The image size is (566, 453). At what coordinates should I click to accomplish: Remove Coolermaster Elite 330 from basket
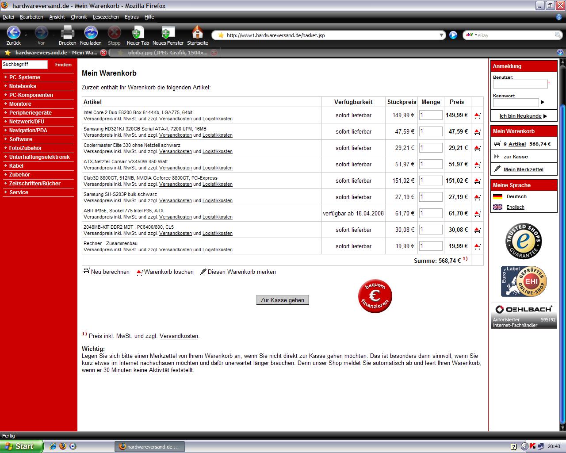[477, 148]
